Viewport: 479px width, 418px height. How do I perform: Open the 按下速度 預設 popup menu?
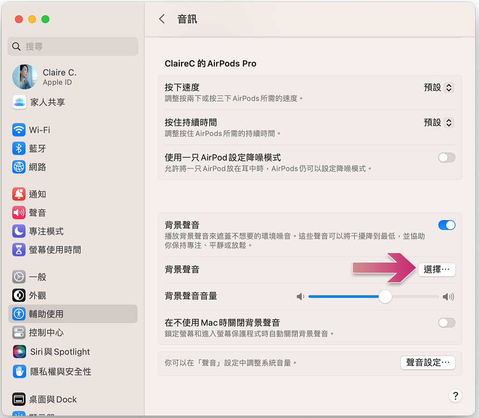[x=439, y=88]
